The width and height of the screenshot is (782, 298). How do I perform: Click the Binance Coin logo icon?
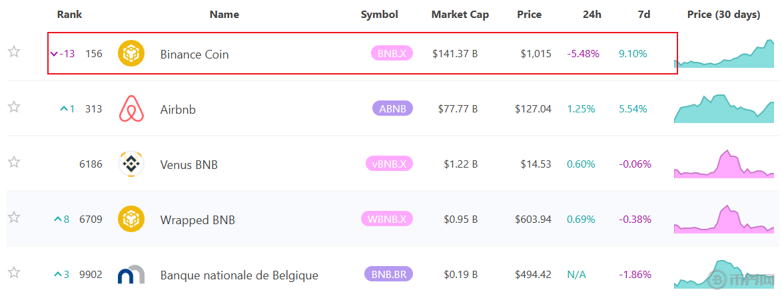pyautogui.click(x=131, y=53)
